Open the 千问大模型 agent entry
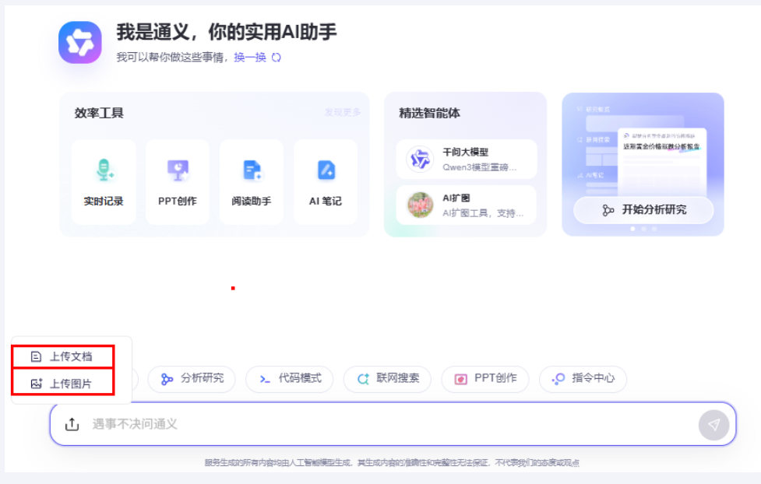The image size is (761, 484). (x=467, y=159)
